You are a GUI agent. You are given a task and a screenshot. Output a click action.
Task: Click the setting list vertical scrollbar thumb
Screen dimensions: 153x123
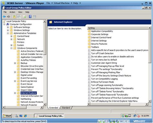[149, 46]
